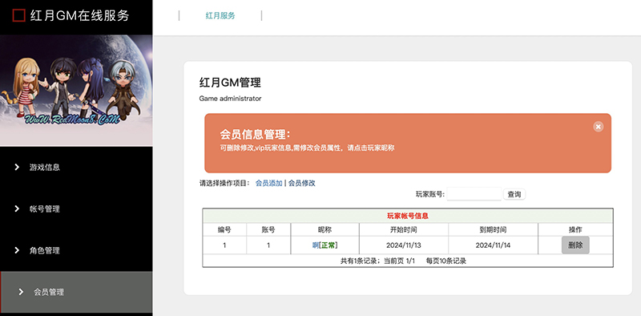
Task: Click the 删除 button in row 1
Action: (x=575, y=245)
